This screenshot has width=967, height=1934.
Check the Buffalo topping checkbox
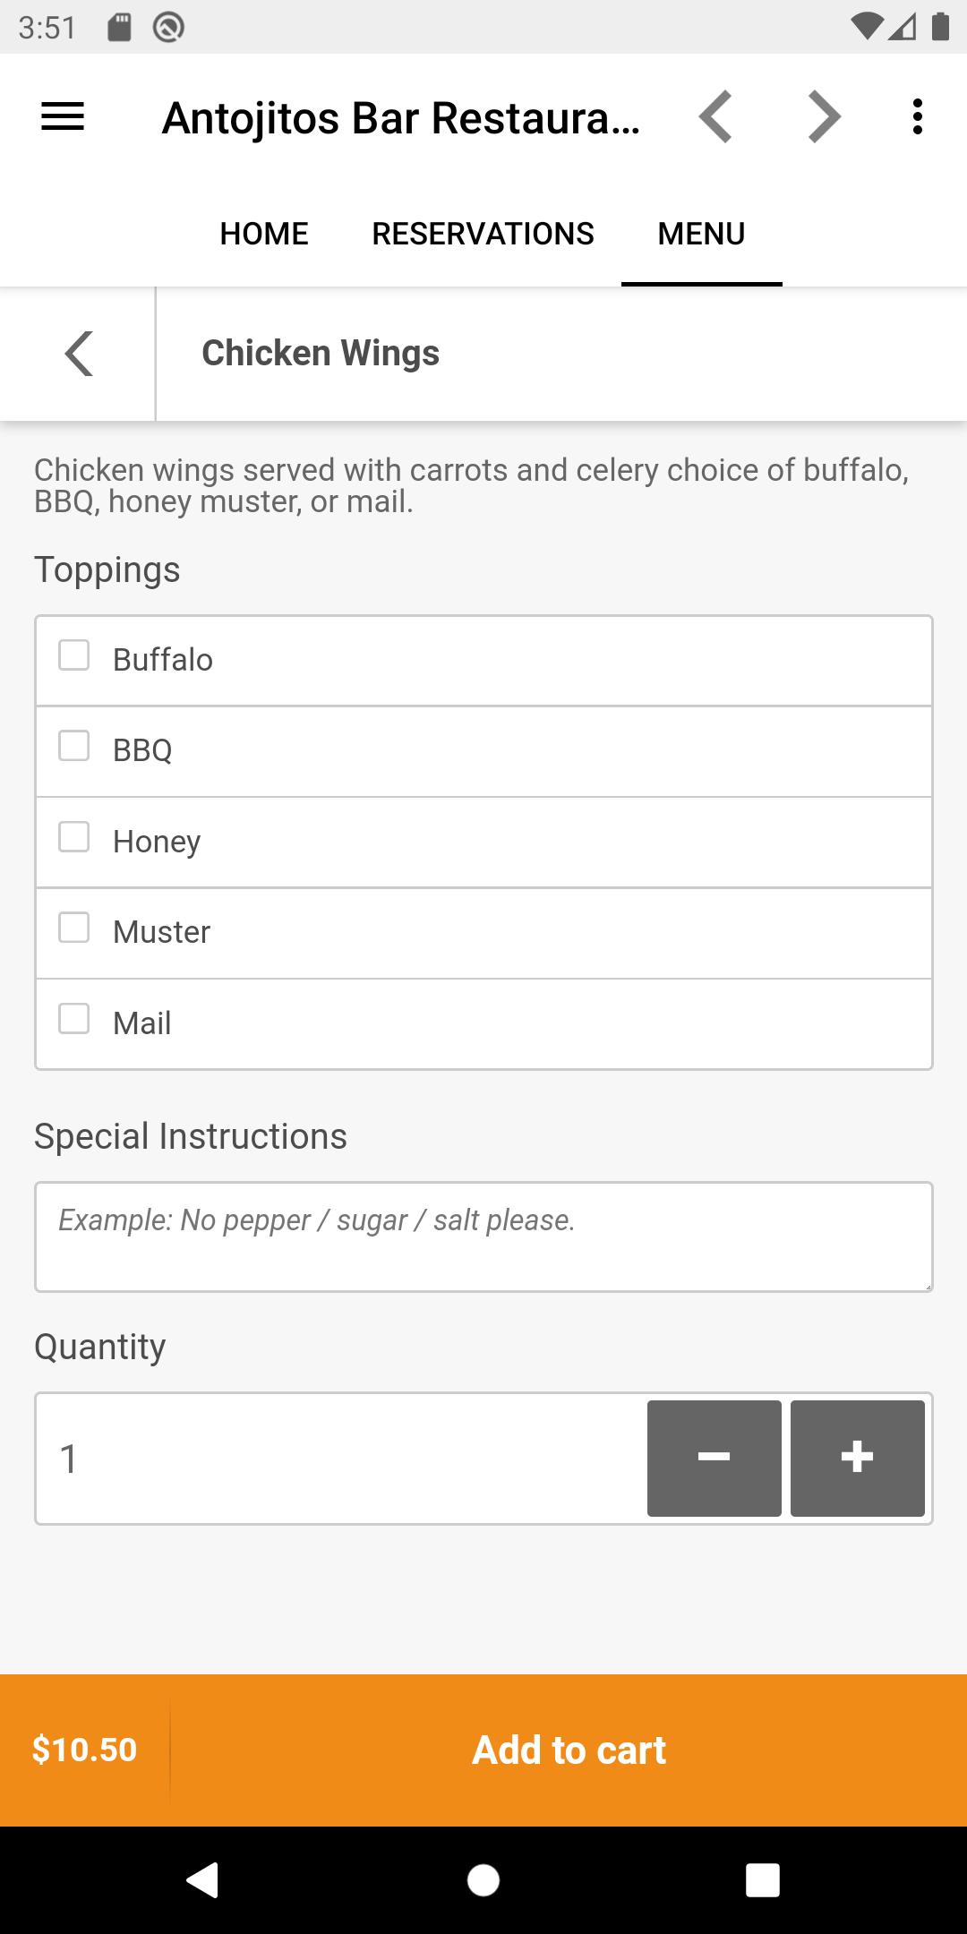click(x=73, y=655)
